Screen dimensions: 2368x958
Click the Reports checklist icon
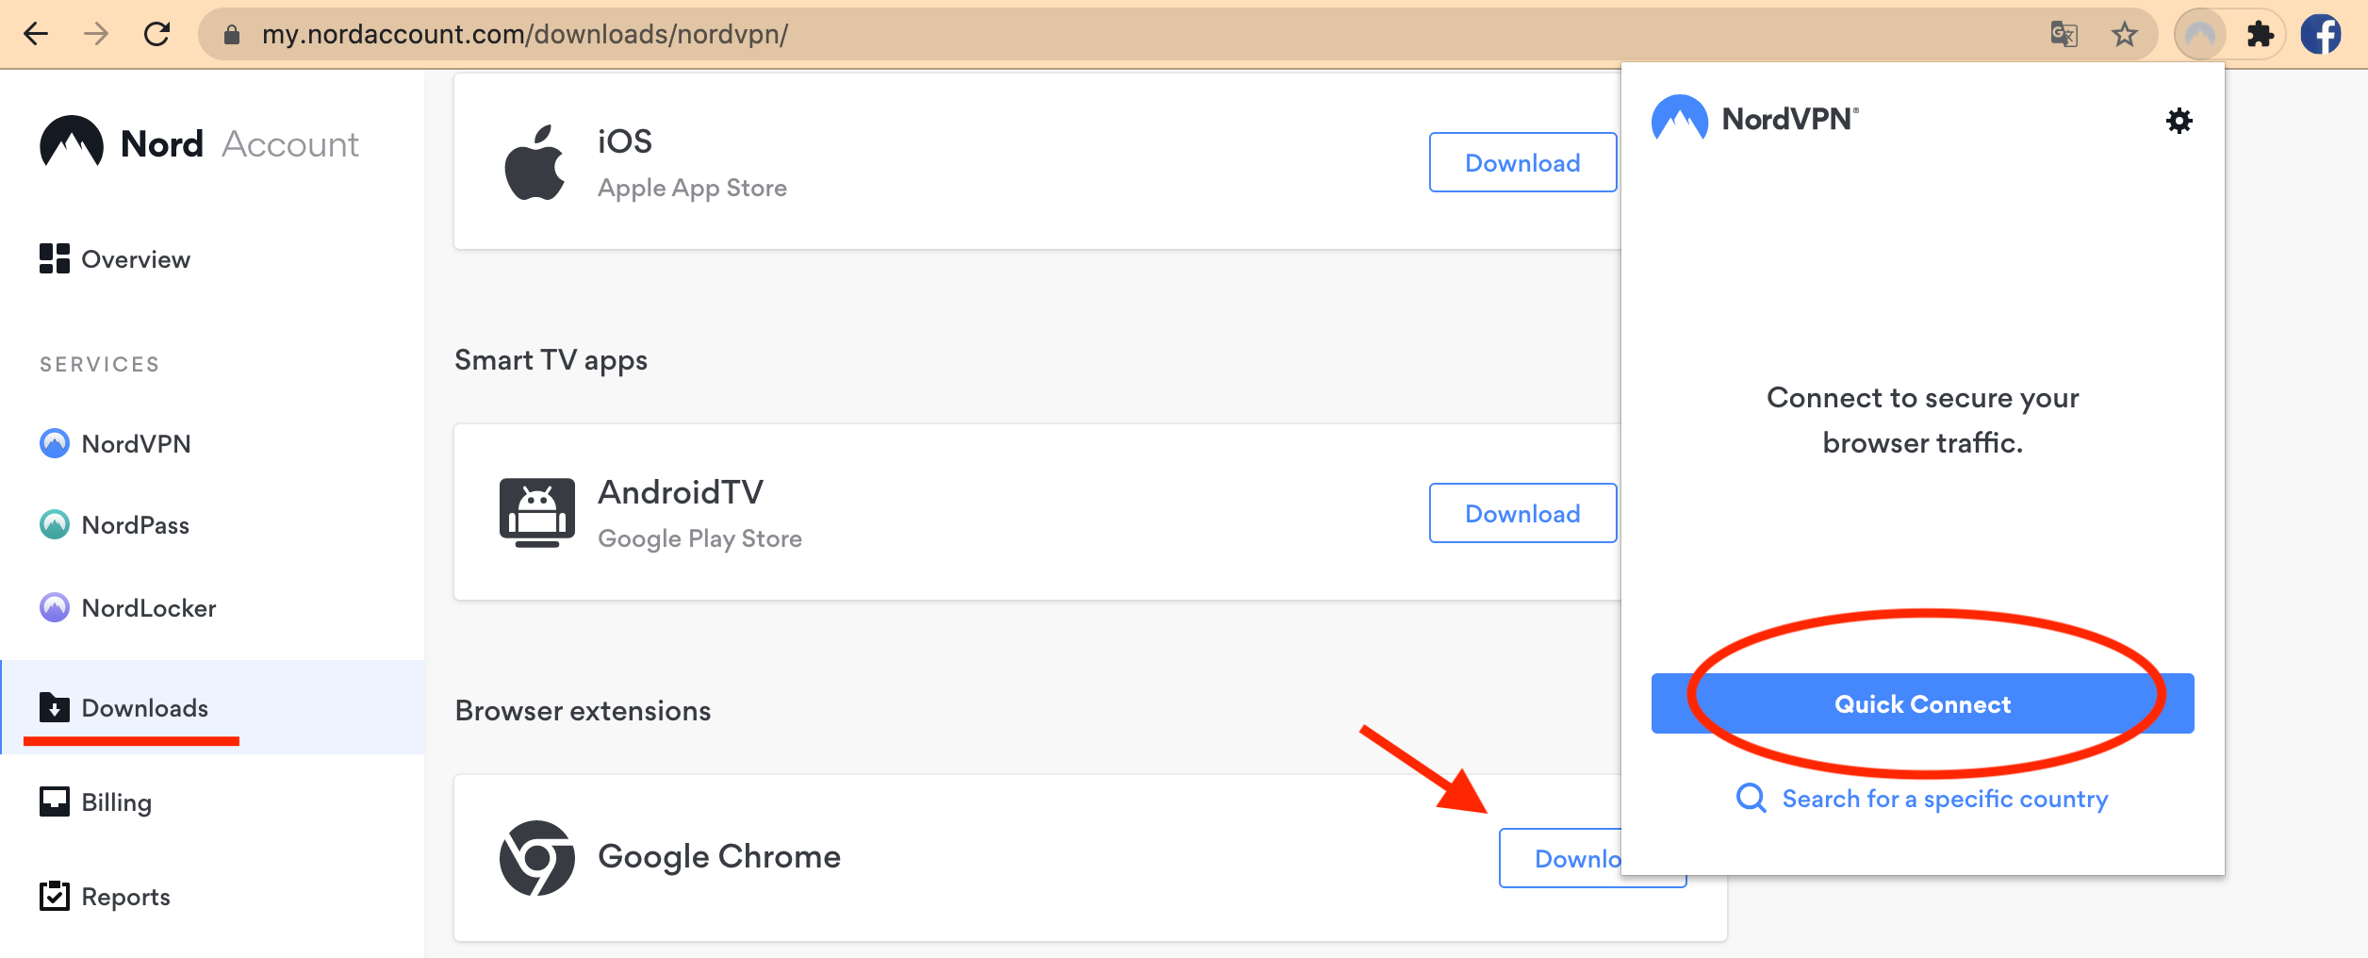[55, 895]
